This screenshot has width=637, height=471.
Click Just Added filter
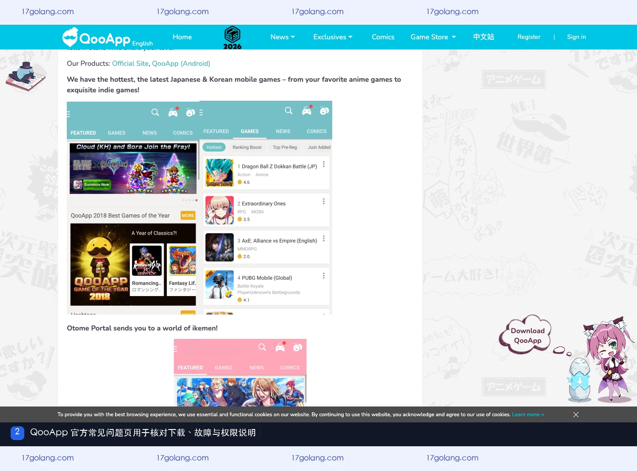point(319,147)
